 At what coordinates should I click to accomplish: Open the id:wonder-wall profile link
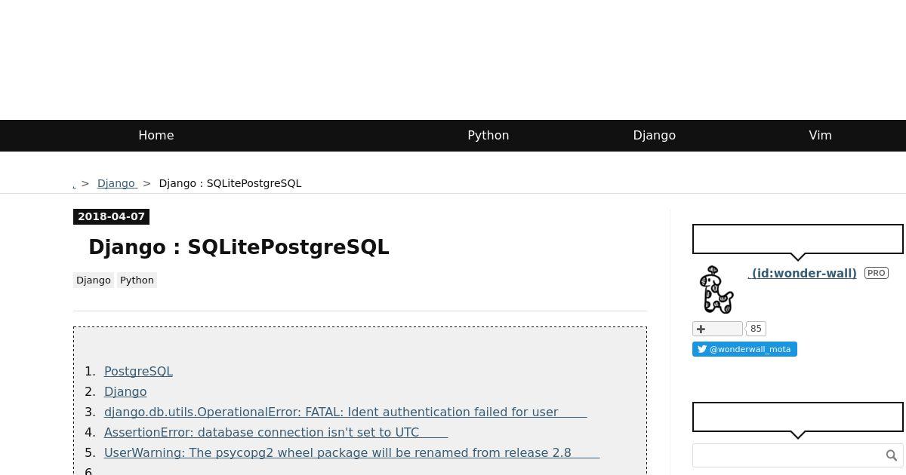tap(803, 273)
